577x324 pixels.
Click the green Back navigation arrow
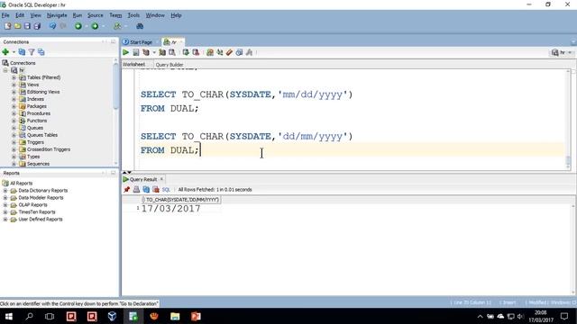pyautogui.click(x=78, y=26)
